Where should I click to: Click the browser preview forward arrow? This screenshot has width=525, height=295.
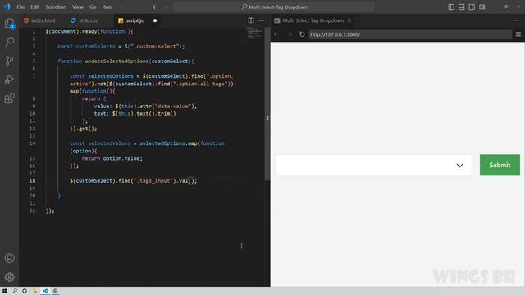point(290,34)
